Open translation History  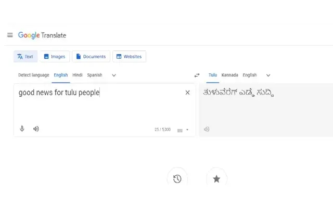[177, 179]
